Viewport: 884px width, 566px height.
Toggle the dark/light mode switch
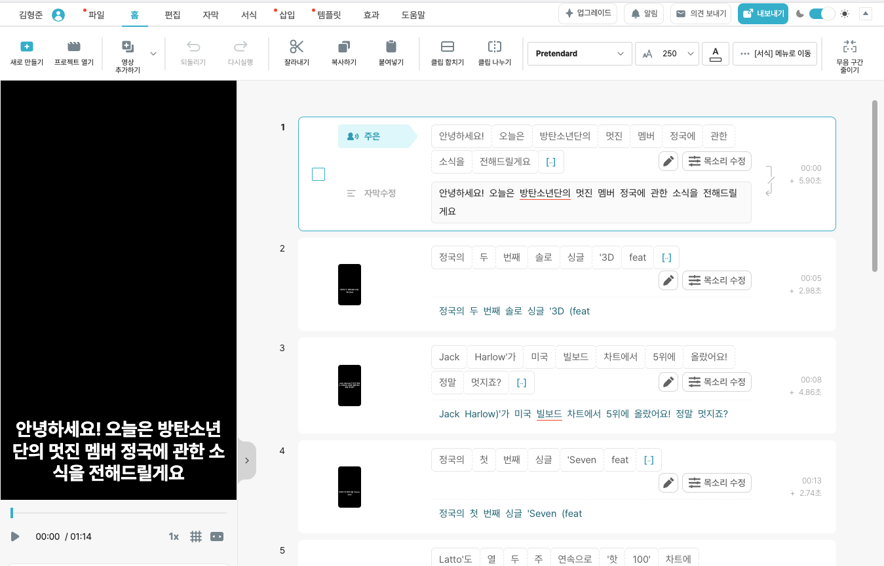click(822, 13)
